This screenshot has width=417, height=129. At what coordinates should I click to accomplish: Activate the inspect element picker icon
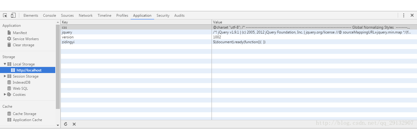point(5,15)
